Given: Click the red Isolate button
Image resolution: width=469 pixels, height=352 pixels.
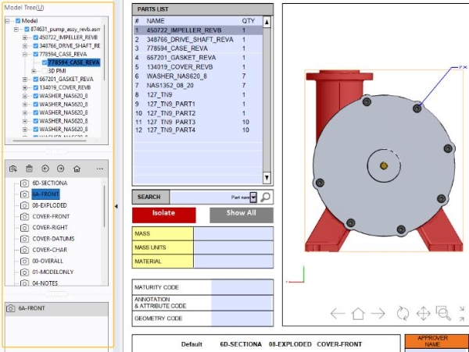Looking at the screenshot, I should [x=163, y=214].
